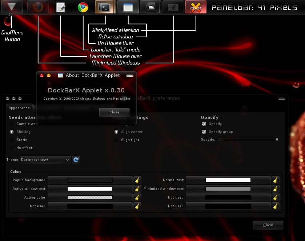Reset Popup background color with broom

pos(137,180)
